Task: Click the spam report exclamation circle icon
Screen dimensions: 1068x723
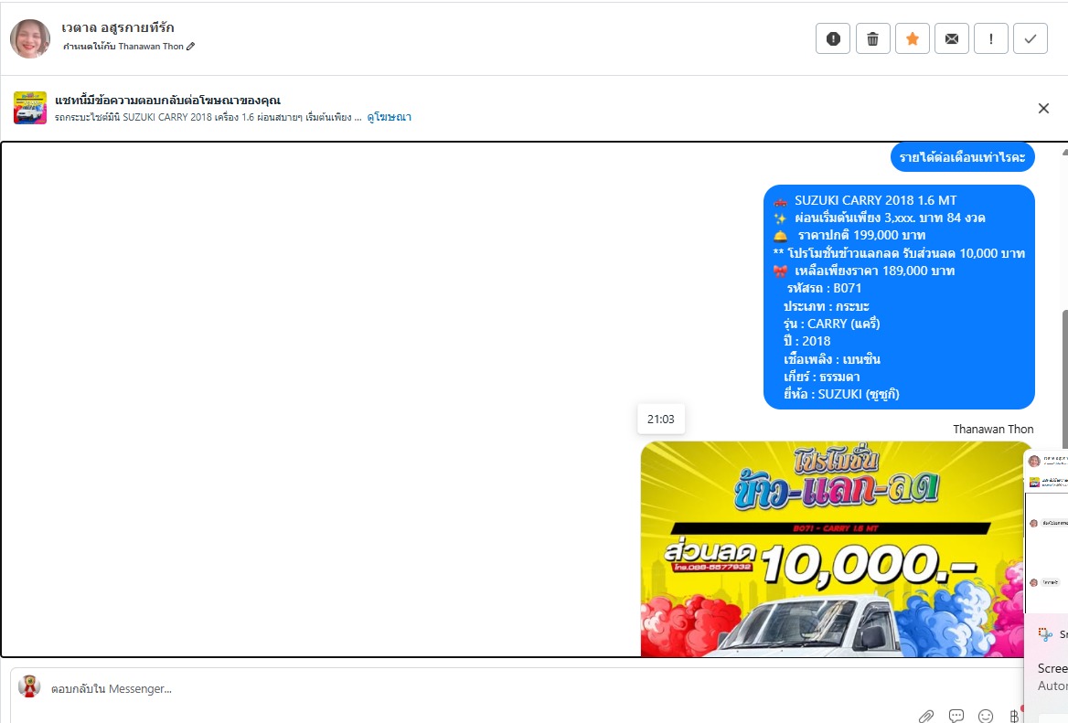Action: pos(833,38)
